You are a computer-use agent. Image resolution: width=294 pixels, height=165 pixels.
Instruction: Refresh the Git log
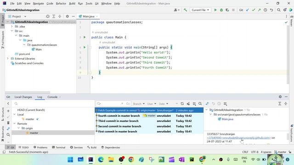pyautogui.click(x=182, y=104)
